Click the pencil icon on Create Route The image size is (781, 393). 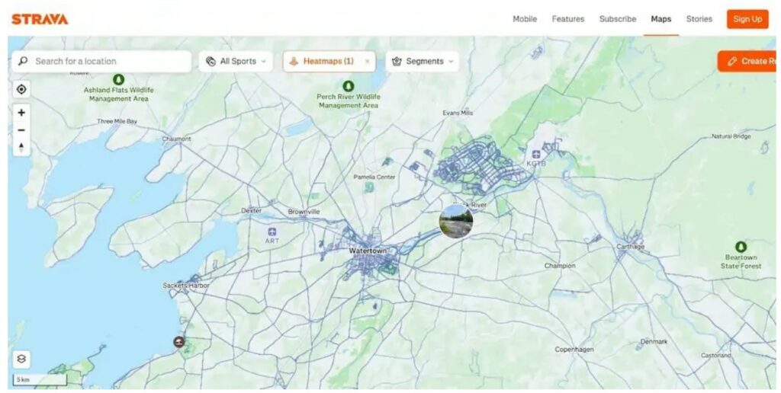point(731,61)
